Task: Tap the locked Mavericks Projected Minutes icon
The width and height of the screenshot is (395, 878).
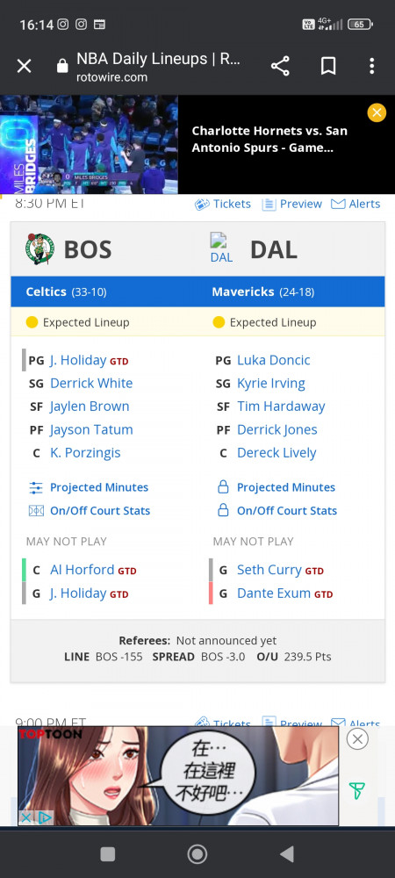Action: (x=223, y=487)
